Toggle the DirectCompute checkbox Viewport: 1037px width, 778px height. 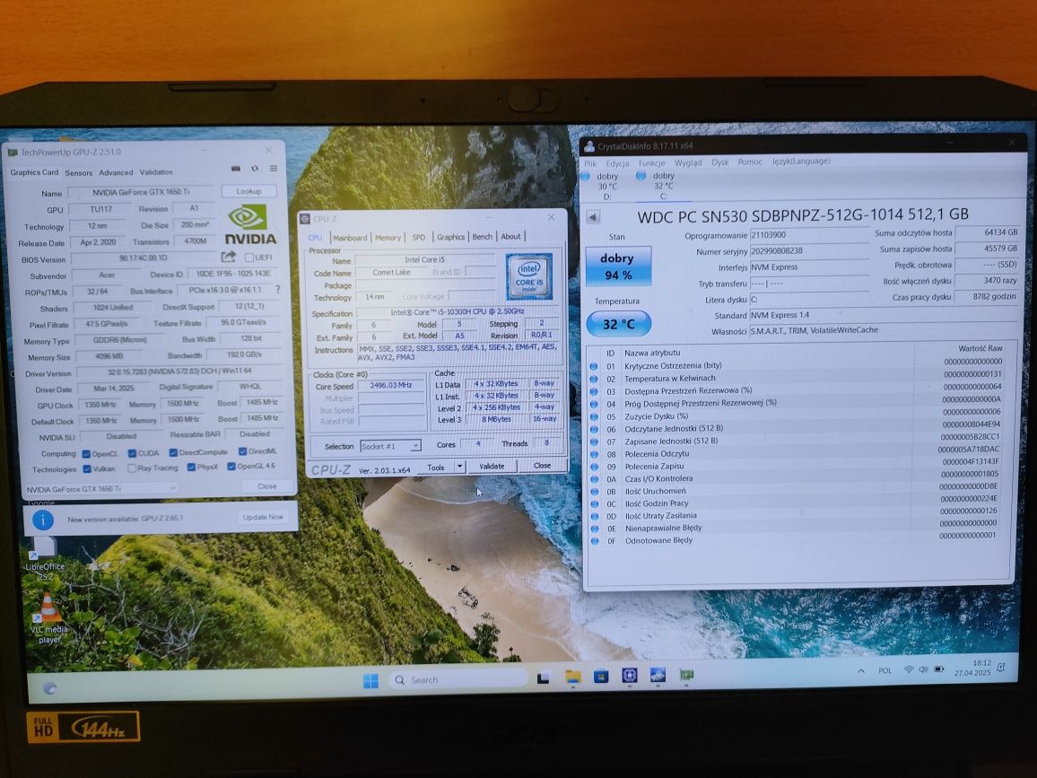click(173, 452)
